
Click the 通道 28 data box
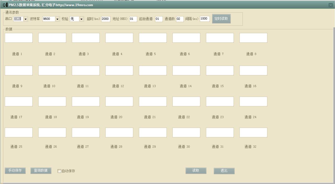click(119, 133)
